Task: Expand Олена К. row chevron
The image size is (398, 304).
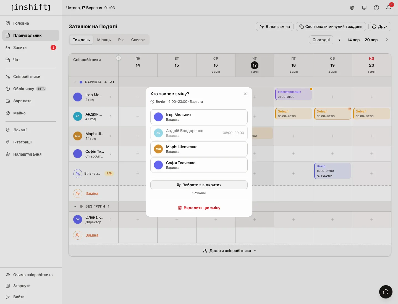Action: (111, 219)
